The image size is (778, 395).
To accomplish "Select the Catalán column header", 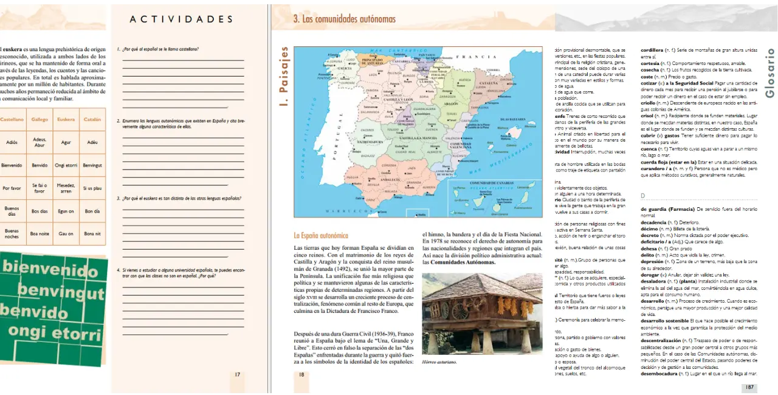I will tap(92, 119).
